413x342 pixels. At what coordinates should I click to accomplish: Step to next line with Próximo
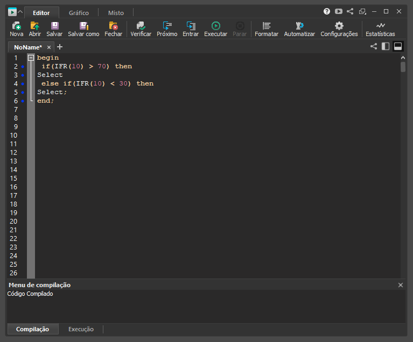point(167,29)
